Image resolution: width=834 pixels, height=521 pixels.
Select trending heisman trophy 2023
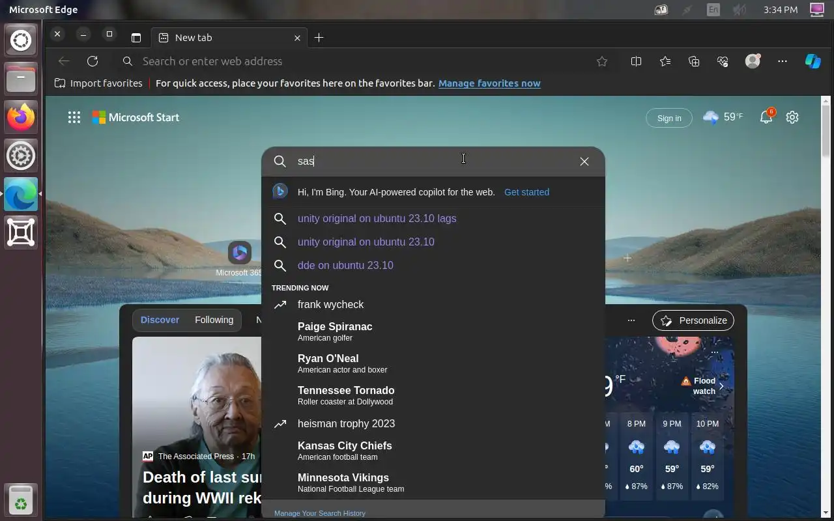(433, 423)
